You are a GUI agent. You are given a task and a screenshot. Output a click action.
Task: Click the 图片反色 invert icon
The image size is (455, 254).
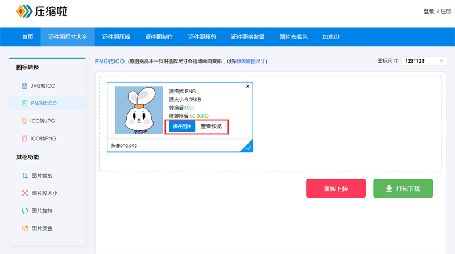[25, 228]
